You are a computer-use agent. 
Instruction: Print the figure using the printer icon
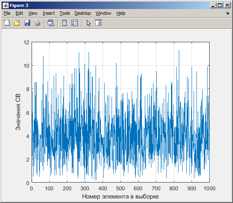pos(37,23)
